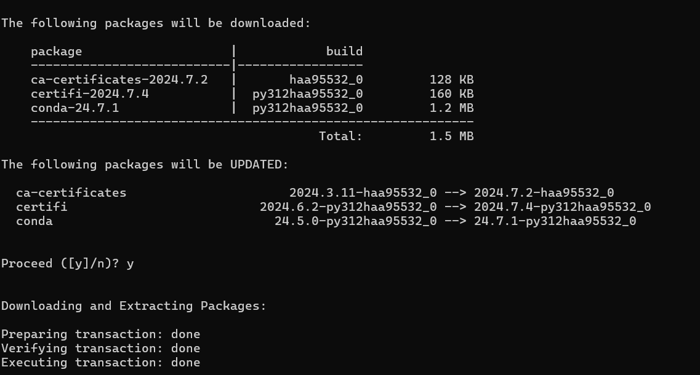Click the "Verifying transaction: done" line
Screen dimensions: 700x375
point(100,348)
